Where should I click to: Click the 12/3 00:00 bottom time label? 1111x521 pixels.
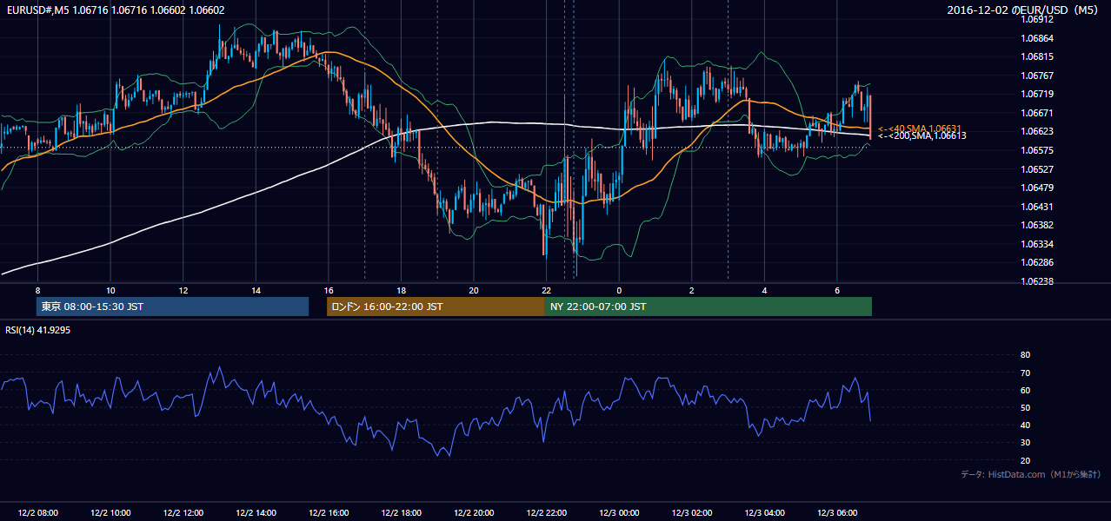(619, 512)
